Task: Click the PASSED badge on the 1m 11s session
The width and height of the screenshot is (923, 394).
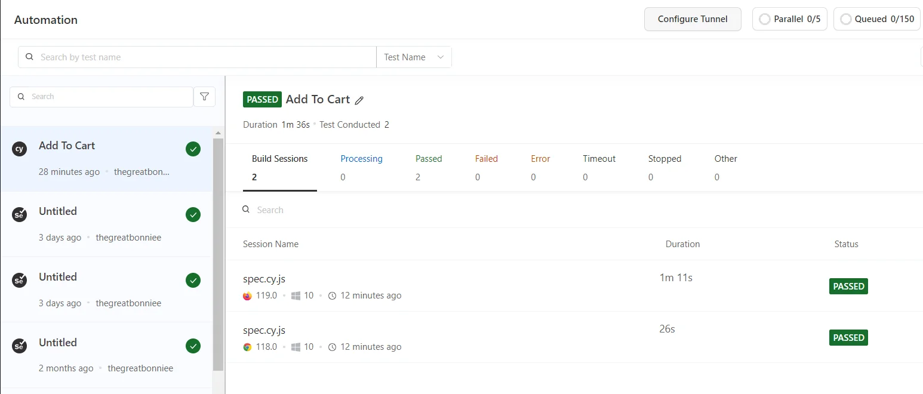Action: point(848,286)
